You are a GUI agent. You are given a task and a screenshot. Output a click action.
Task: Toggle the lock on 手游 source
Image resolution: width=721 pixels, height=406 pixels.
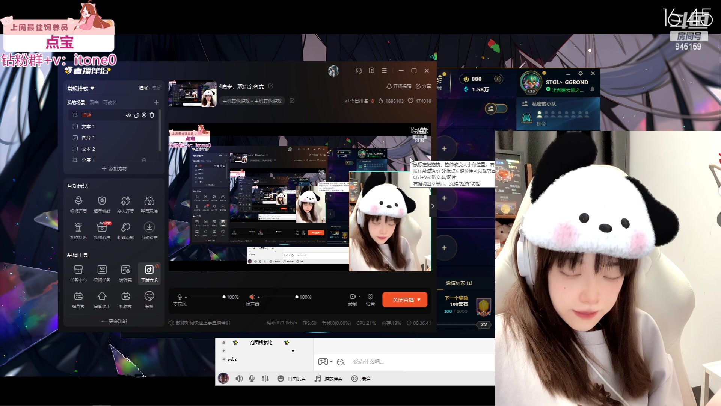[136, 115]
